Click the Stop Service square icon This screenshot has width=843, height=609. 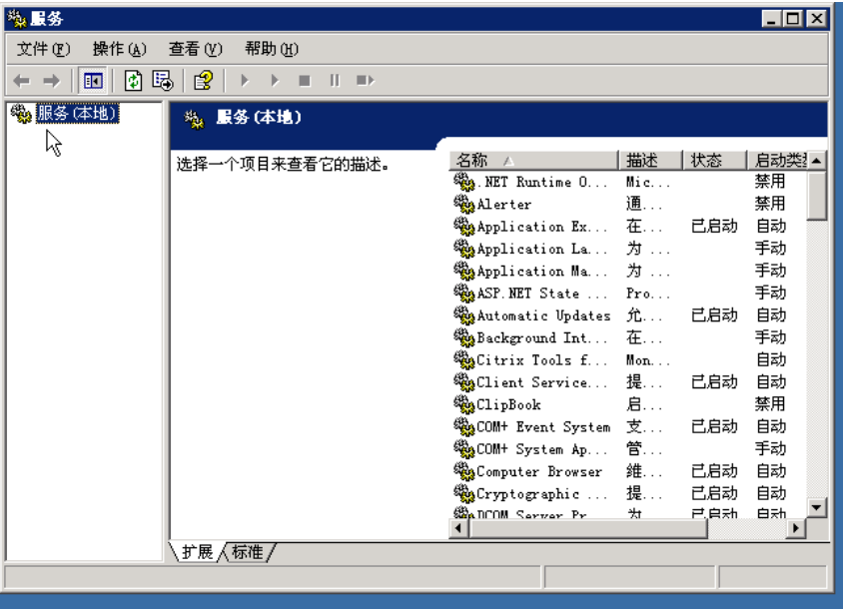305,81
